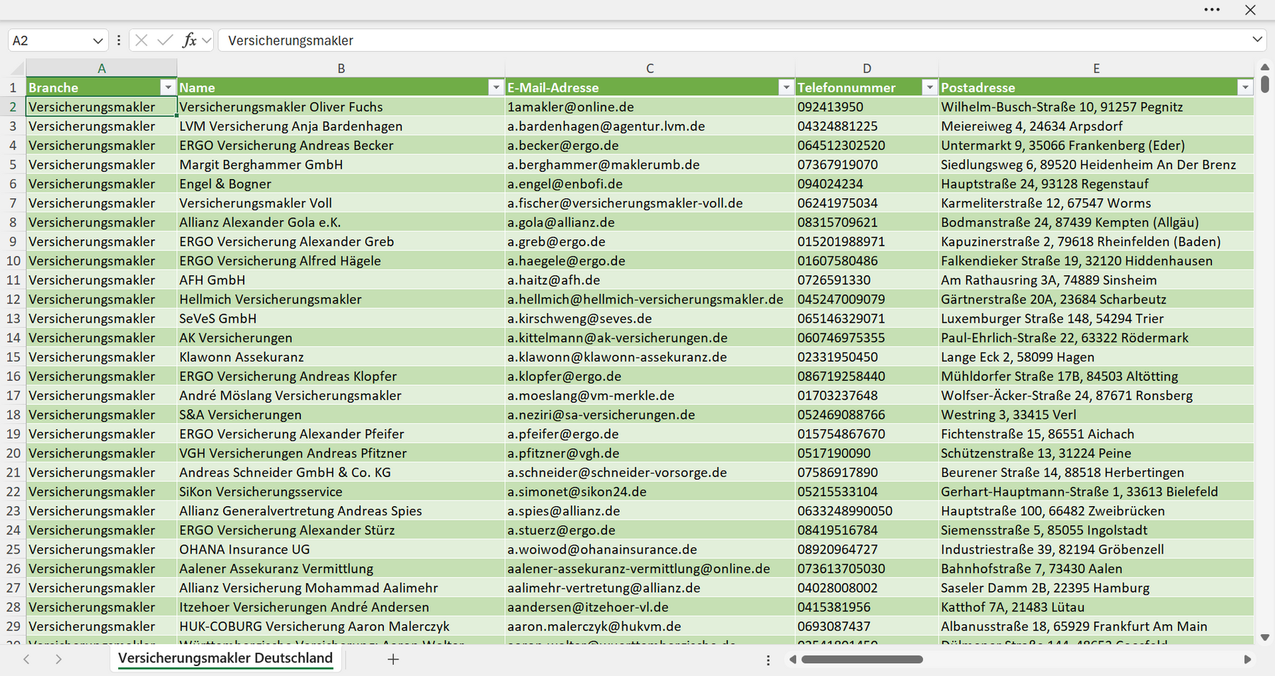Select cell Margit Berghammer GmbH
The height and width of the screenshot is (676, 1275).
(341, 164)
